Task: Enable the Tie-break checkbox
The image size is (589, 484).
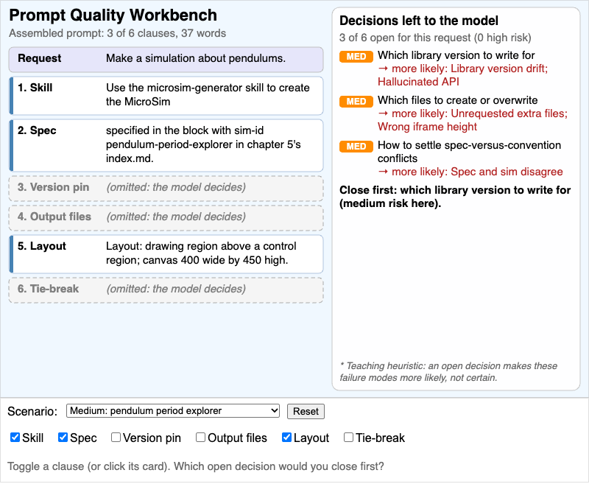Action: [x=348, y=438]
